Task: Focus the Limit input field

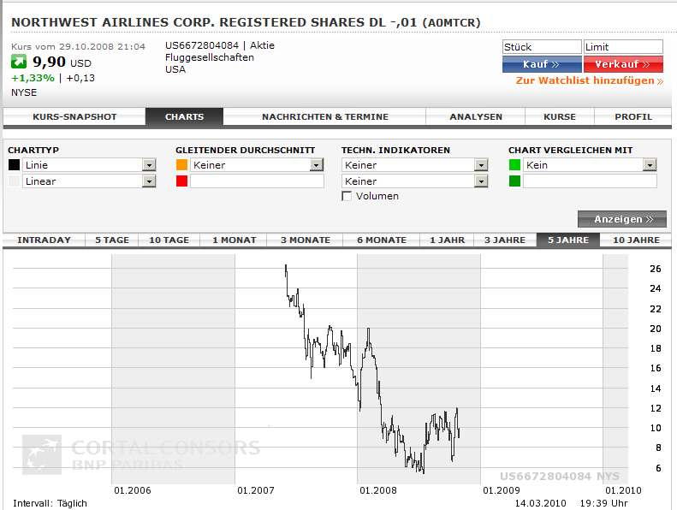Action: (623, 47)
